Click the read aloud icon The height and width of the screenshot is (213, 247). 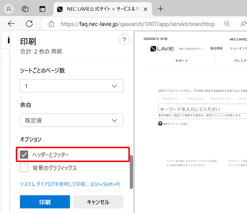click(244, 24)
